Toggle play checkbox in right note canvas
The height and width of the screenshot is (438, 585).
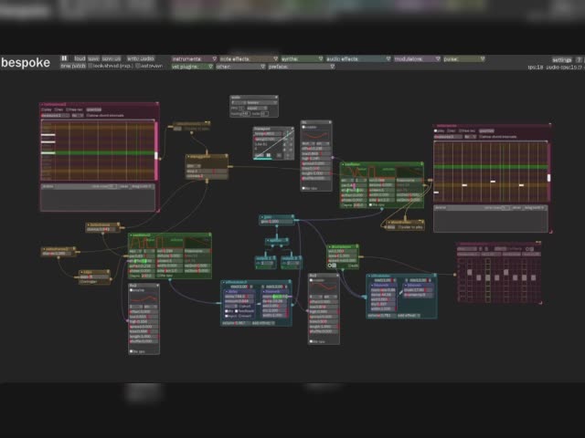coord(436,131)
